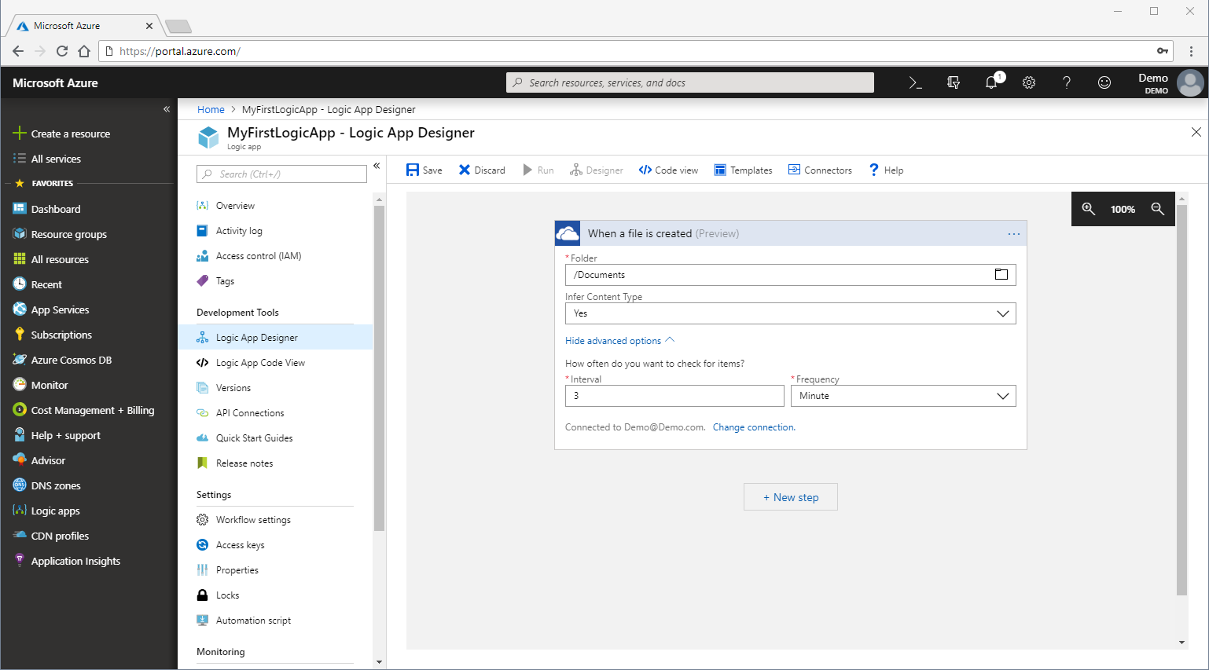This screenshot has height=670, width=1209.
Task: Open the Frequency dropdown showing Minute
Action: pos(903,396)
